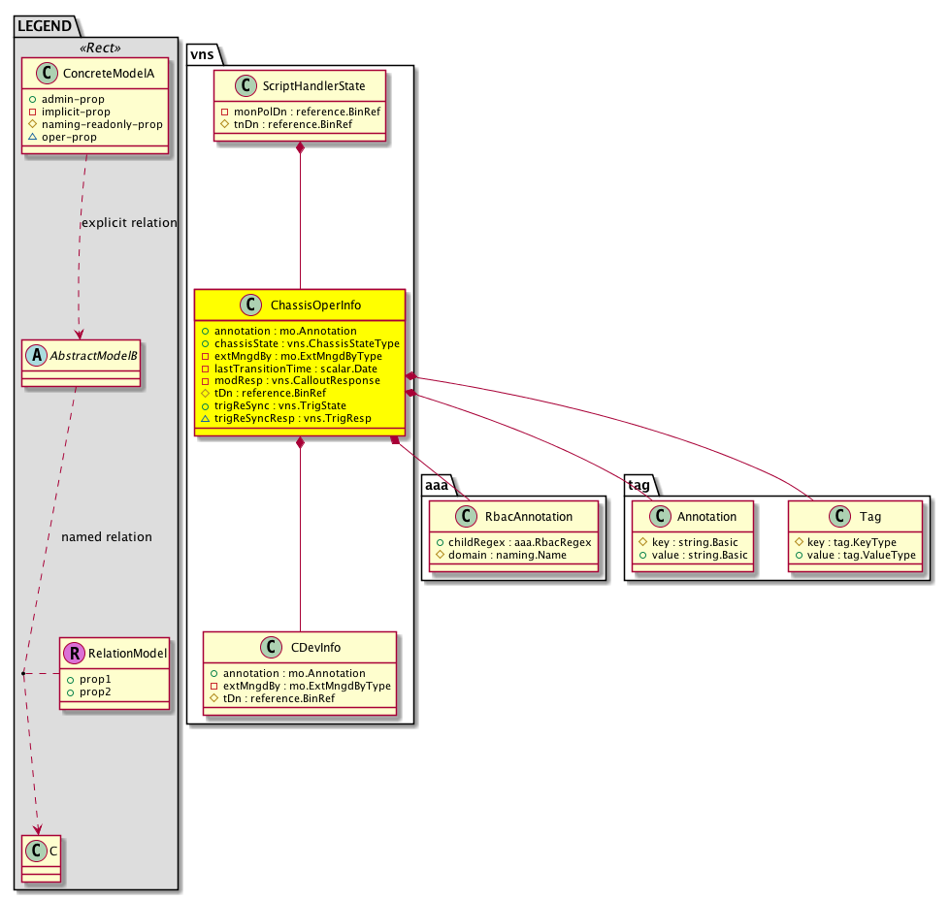Viewport: 950px width, 900px height.
Task: Click the C icon next to ChassisOperInfo
Action: 250,305
